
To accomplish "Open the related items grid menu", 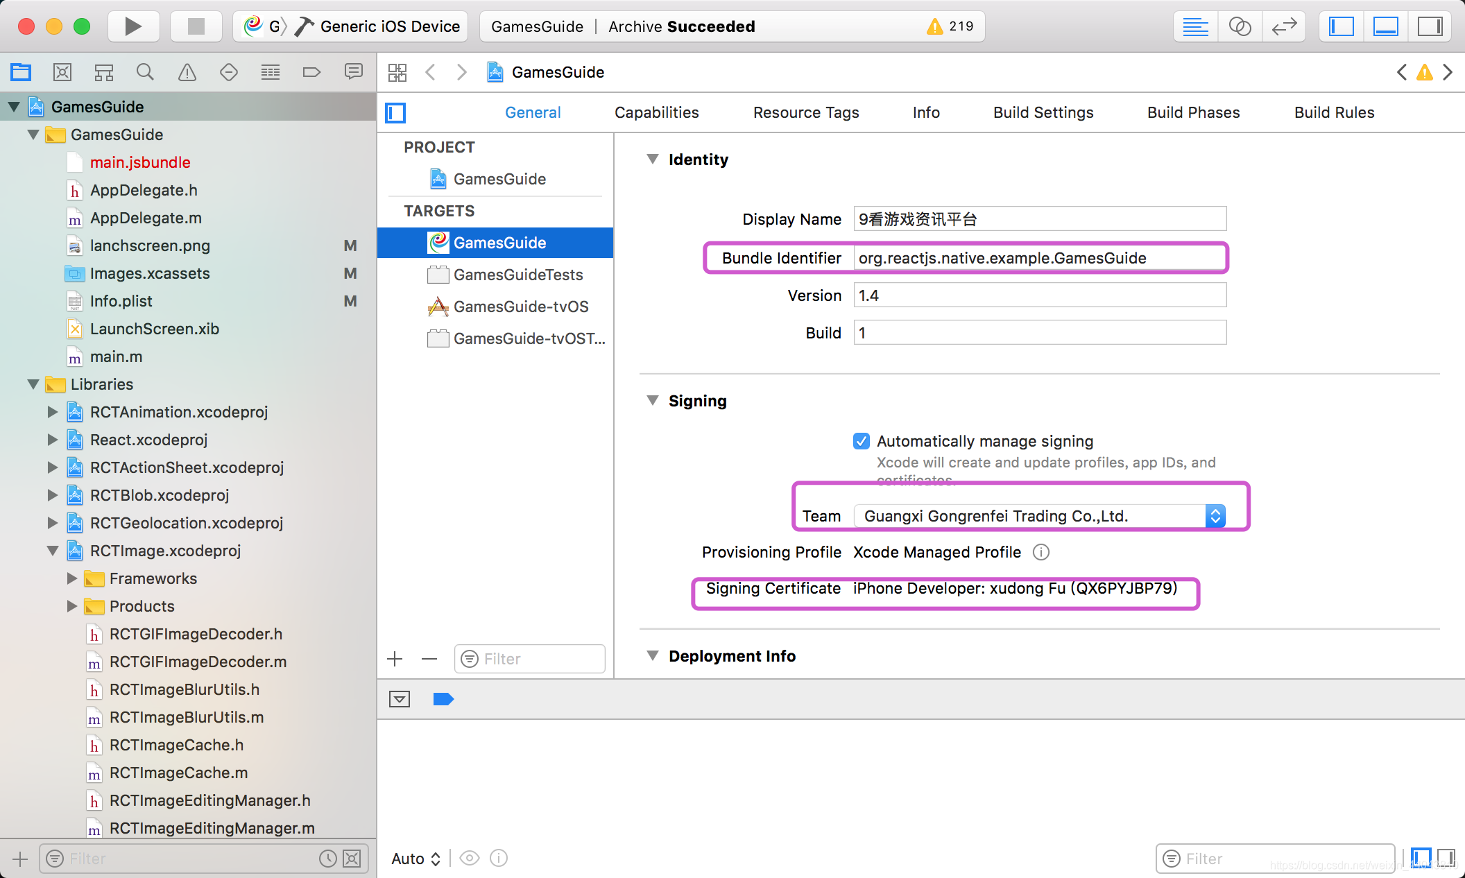I will (397, 72).
